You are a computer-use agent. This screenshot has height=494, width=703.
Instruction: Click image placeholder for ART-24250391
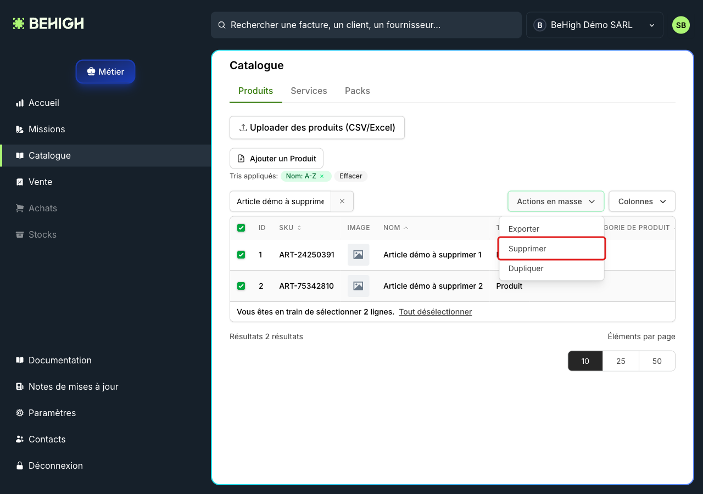358,255
